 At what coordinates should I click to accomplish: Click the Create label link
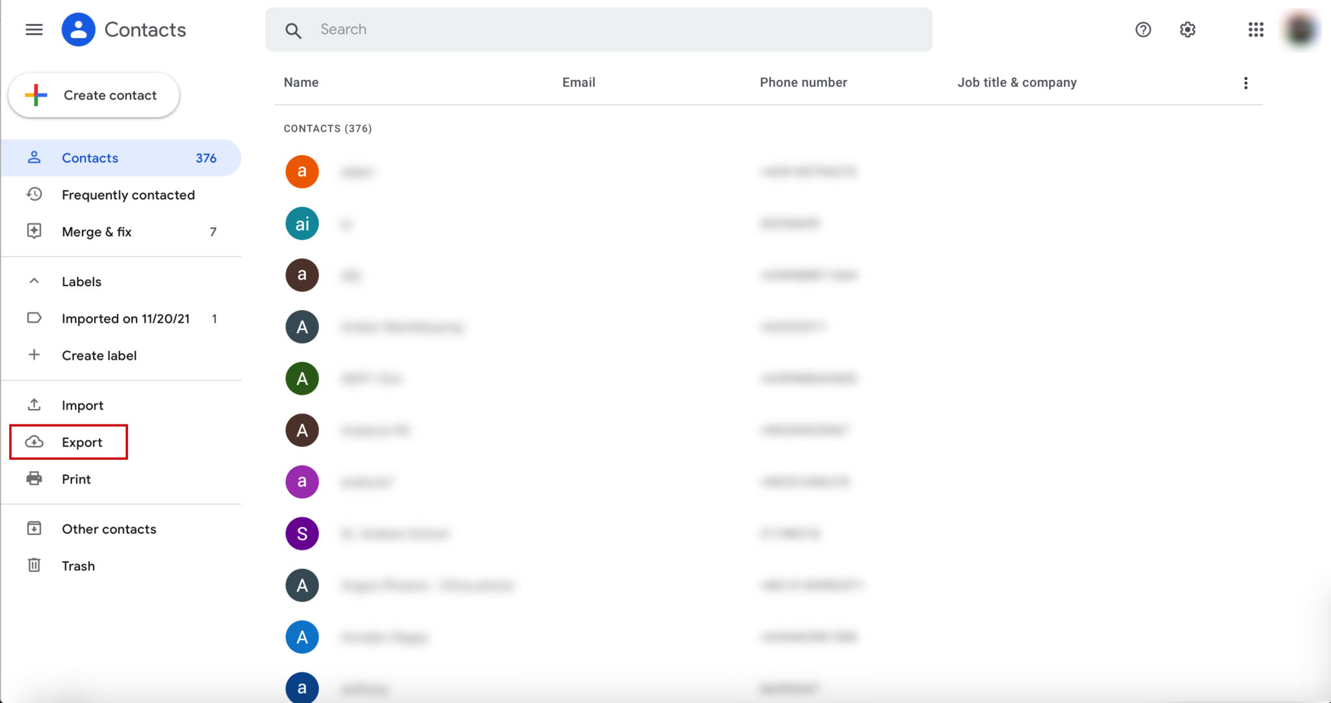(99, 355)
